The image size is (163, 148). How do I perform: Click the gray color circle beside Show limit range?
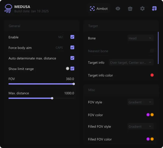pos(67,68)
